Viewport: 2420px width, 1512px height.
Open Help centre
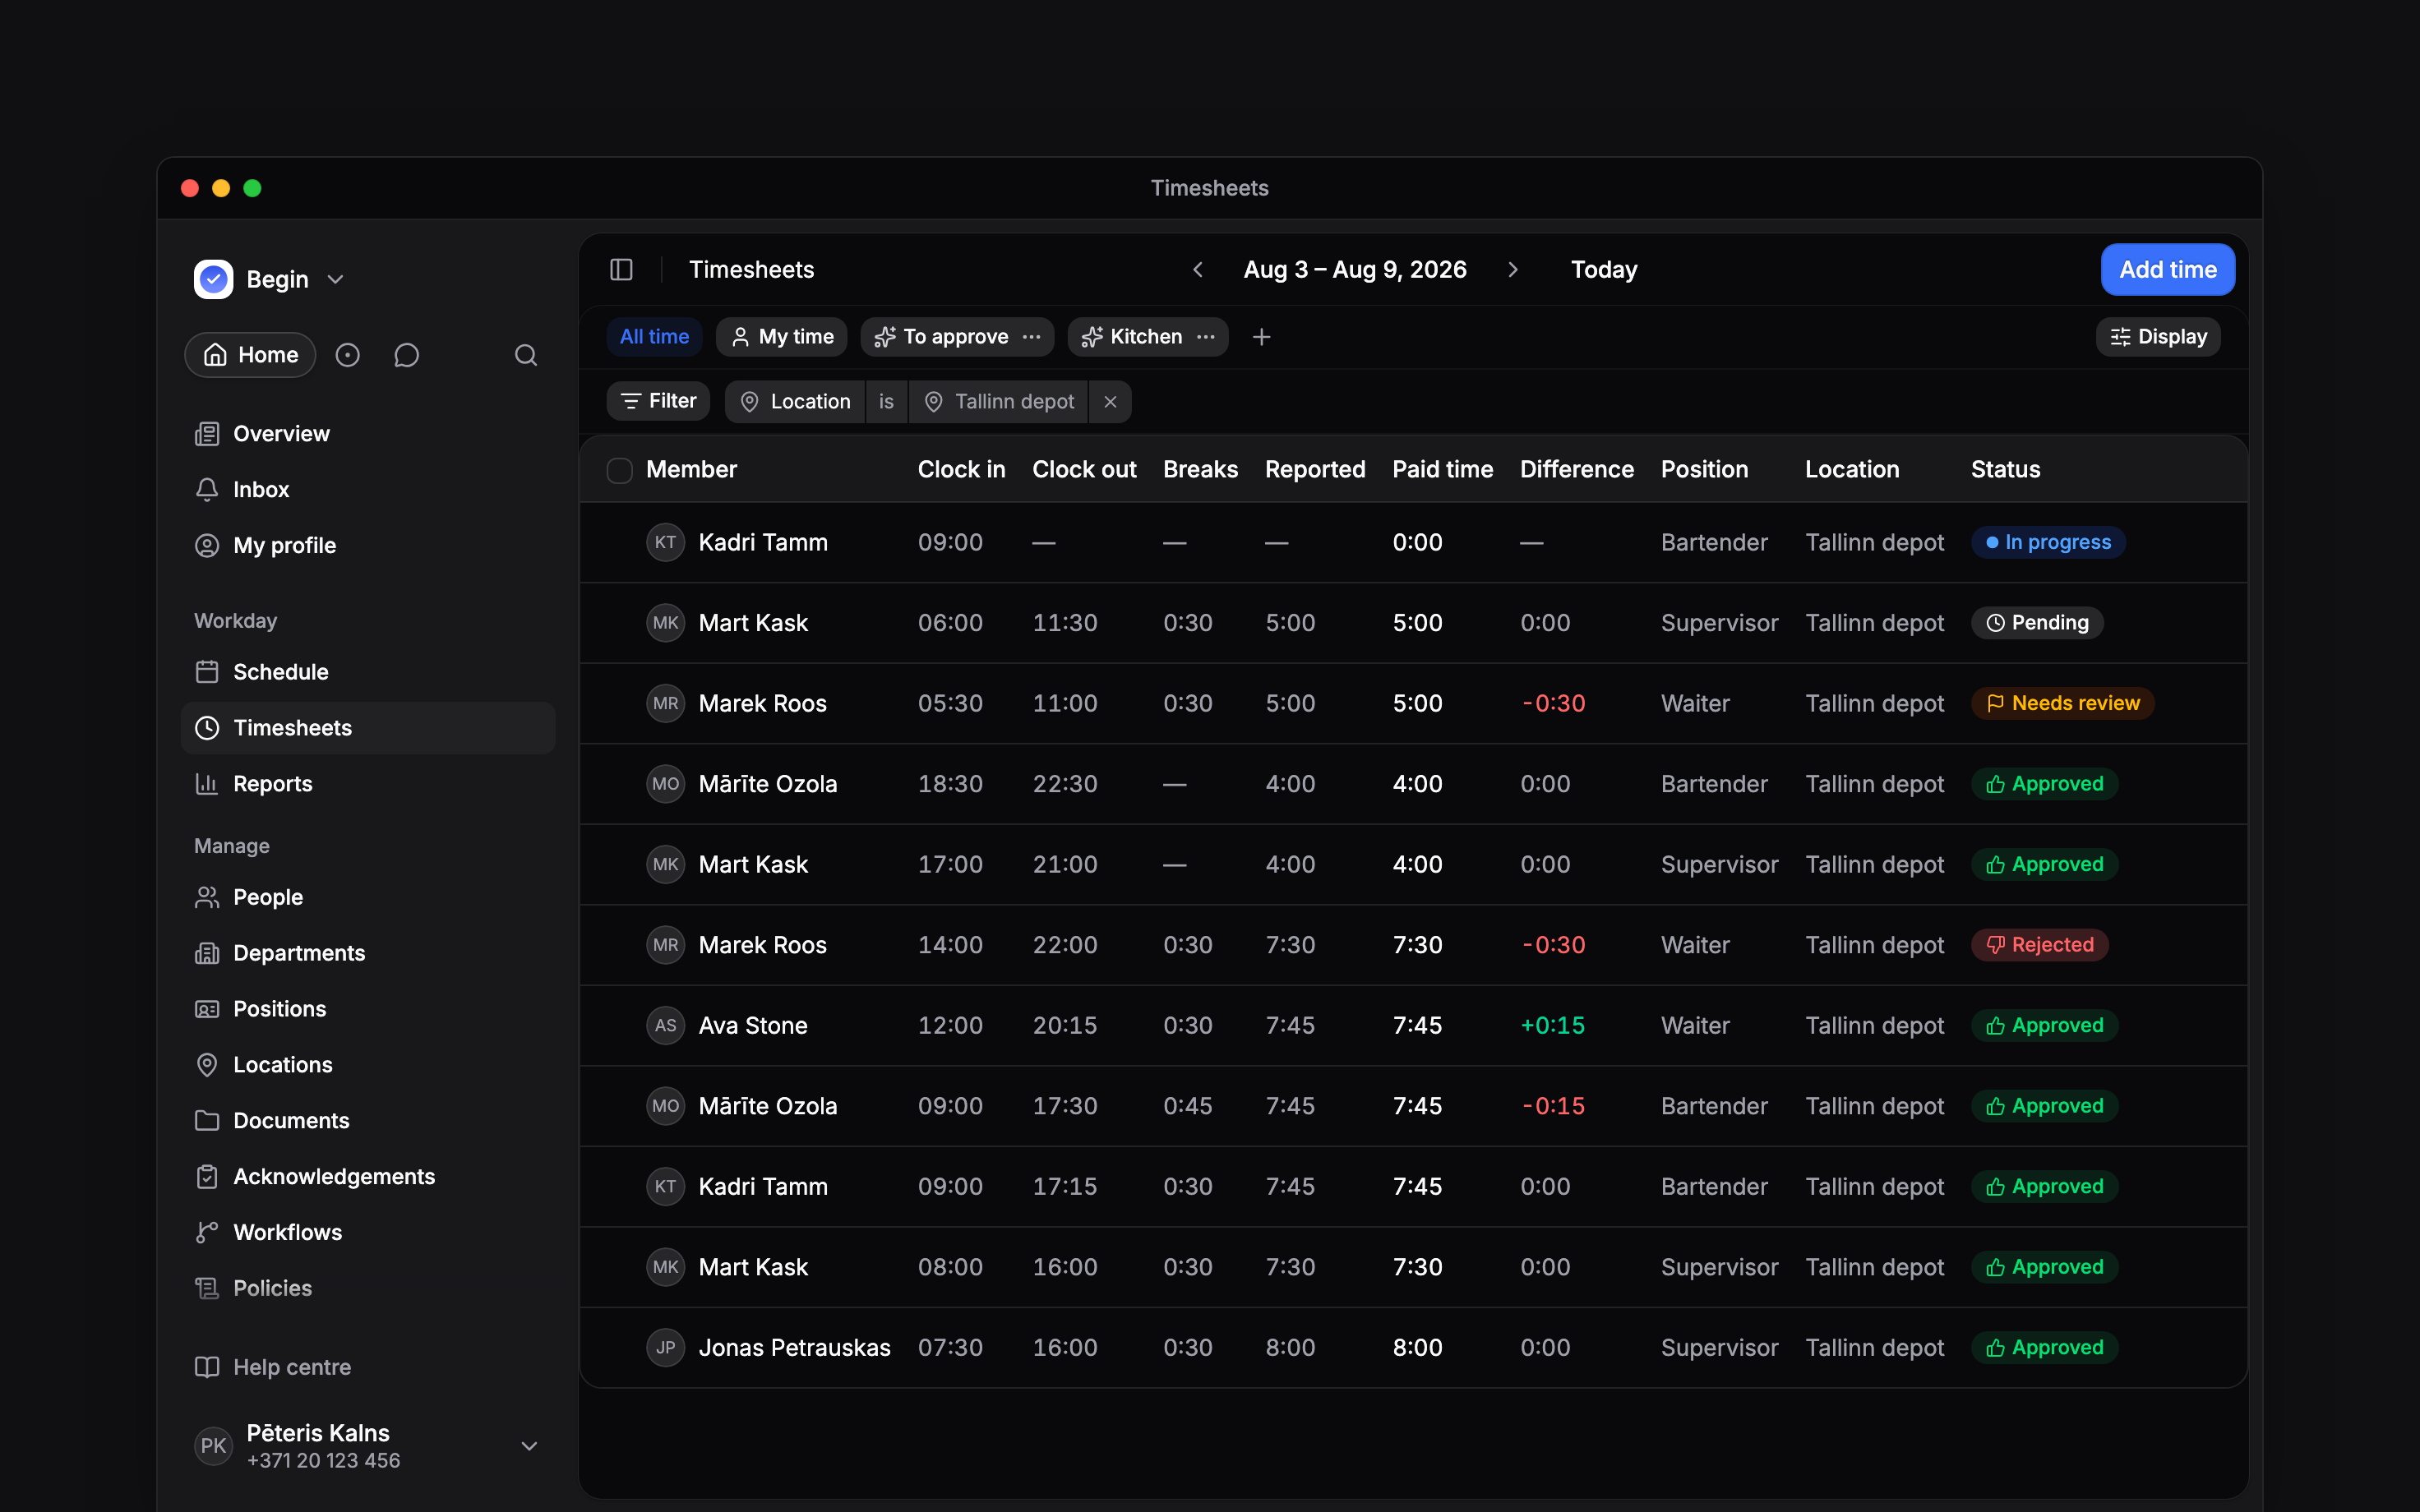[x=368, y=1367]
